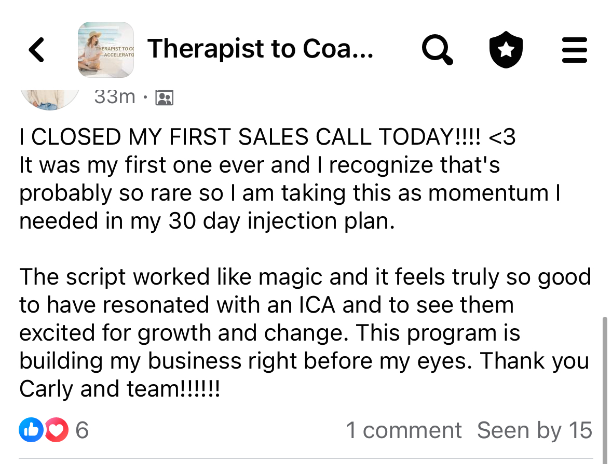Open the 1 comment link
Image resolution: width=612 pixels, height=464 pixels.
403,430
